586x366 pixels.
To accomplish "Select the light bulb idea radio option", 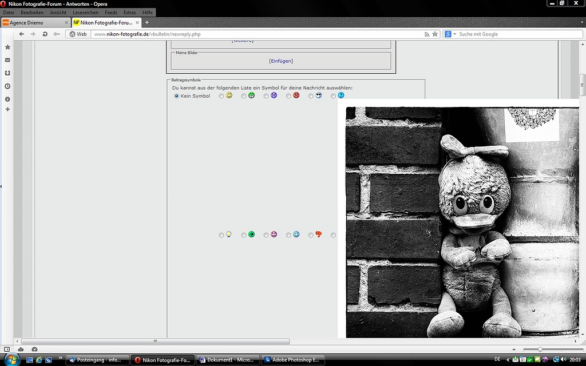I will coord(221,235).
